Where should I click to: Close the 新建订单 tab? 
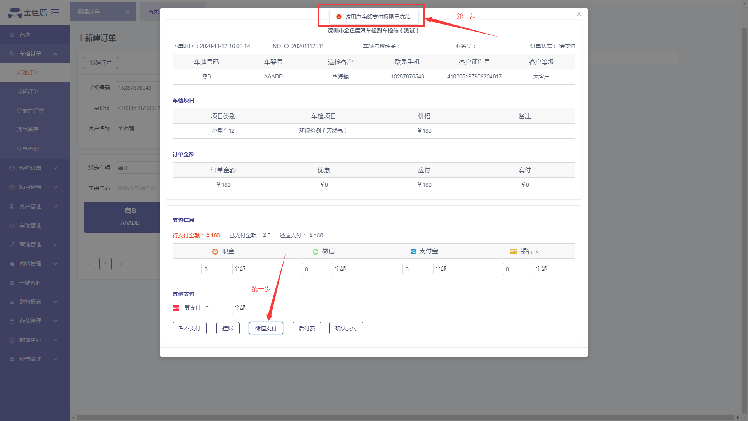coord(127,12)
